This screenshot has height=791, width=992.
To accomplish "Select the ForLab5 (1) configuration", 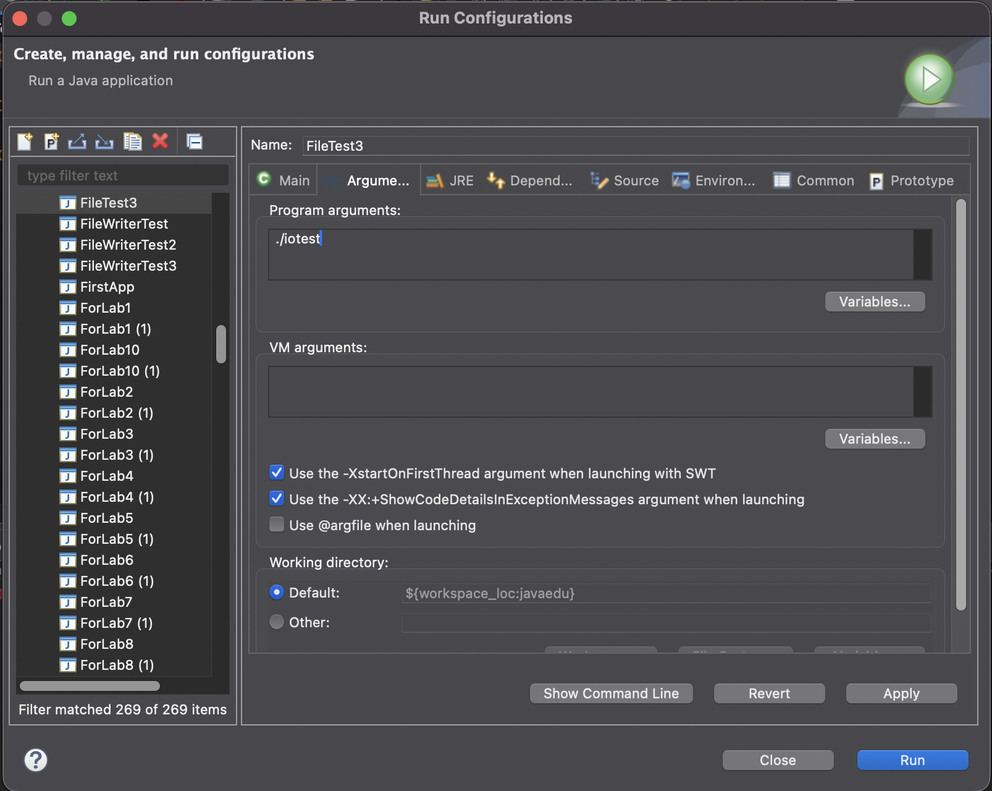I will [x=115, y=539].
